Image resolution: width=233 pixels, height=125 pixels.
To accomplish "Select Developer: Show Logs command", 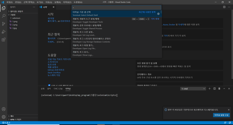I will tap(117, 54).
